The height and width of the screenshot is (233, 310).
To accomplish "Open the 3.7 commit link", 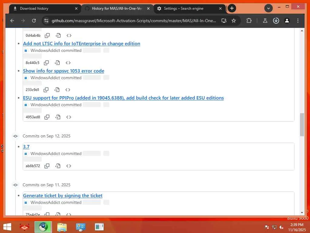I will tap(26, 147).
